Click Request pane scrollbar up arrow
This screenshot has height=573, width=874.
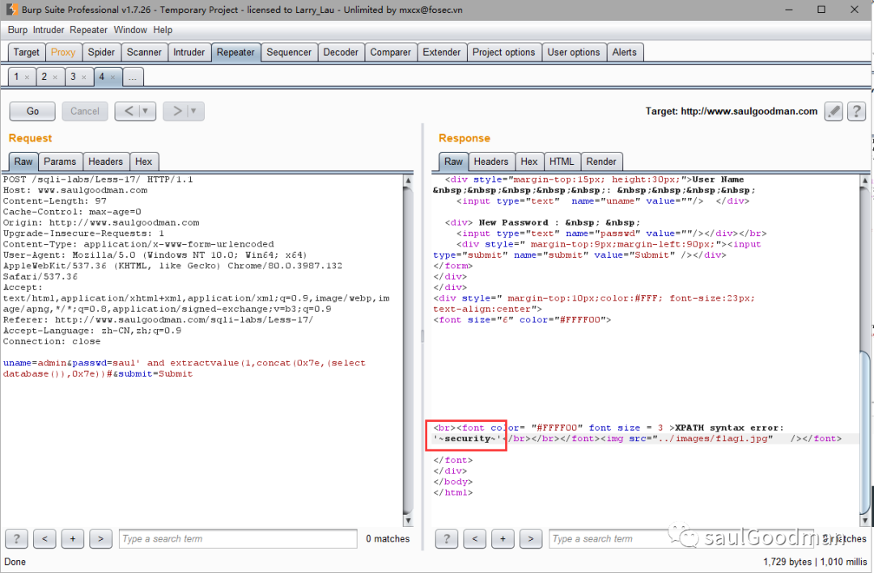point(408,180)
